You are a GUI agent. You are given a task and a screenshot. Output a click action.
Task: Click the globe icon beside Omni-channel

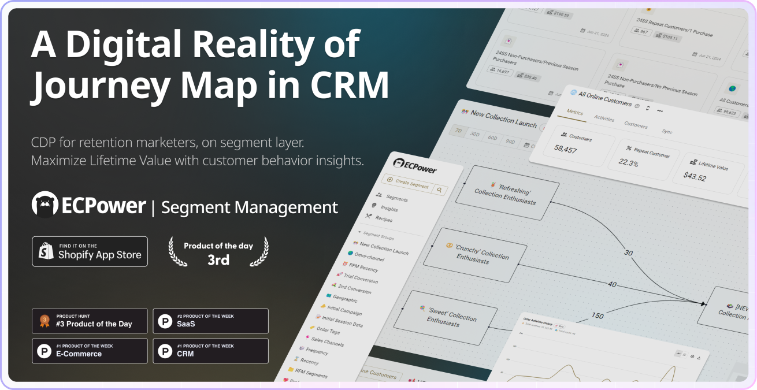[351, 252]
